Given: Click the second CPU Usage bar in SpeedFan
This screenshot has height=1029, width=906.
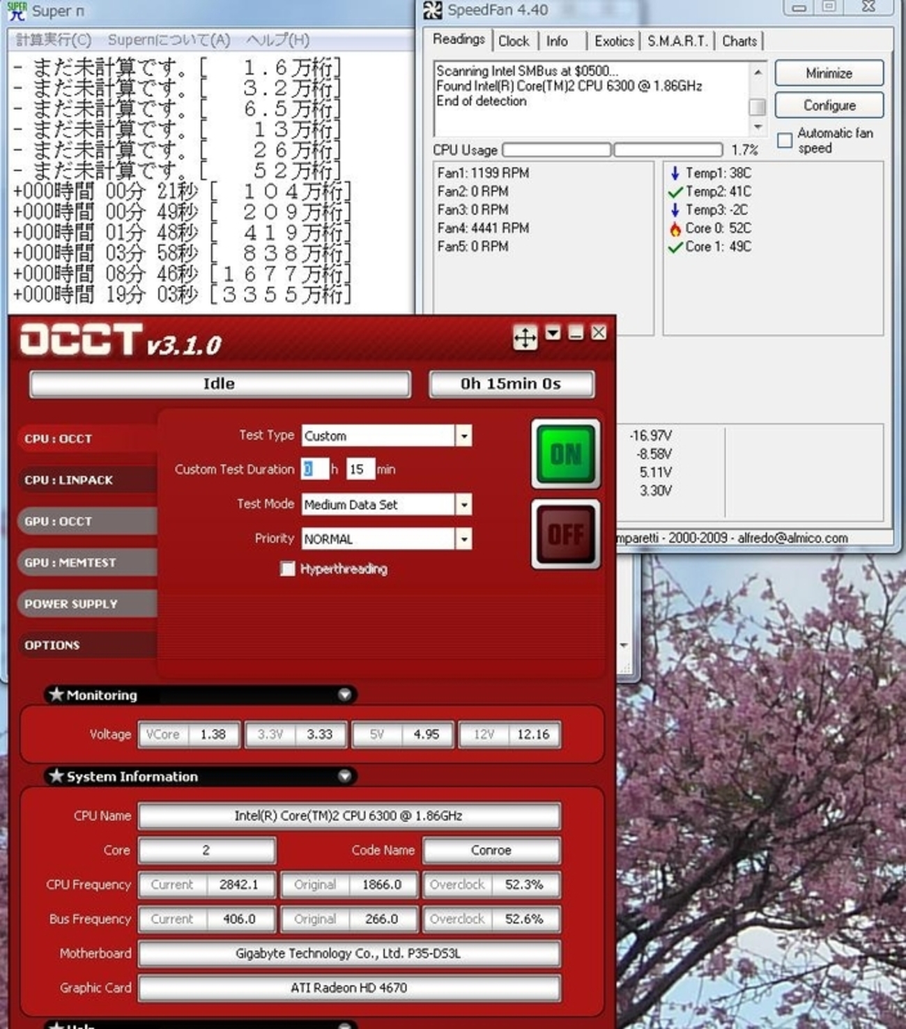Looking at the screenshot, I should click(x=668, y=150).
